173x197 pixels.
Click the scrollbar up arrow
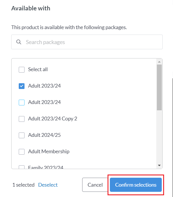click(159, 62)
